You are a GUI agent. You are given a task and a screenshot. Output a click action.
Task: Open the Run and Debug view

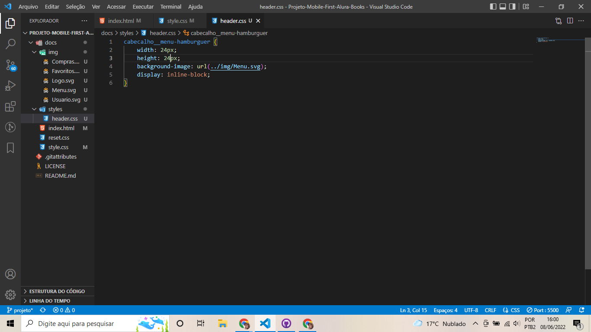[10, 86]
